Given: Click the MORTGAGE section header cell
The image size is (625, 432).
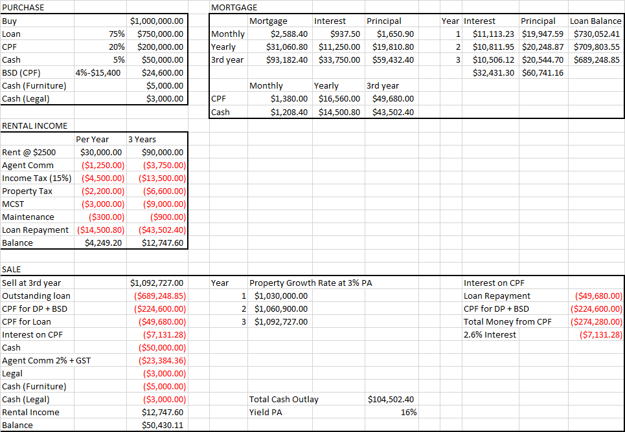Looking at the screenshot, I should pyautogui.click(x=234, y=7).
